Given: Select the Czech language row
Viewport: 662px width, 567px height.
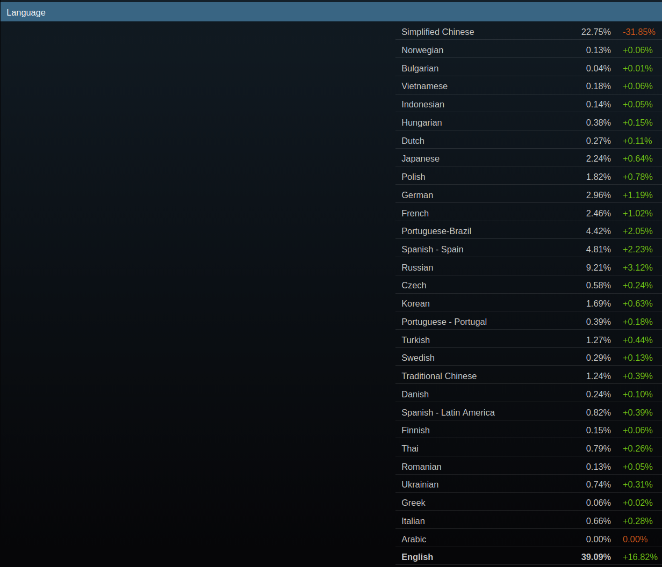Looking at the screenshot, I should click(529, 285).
